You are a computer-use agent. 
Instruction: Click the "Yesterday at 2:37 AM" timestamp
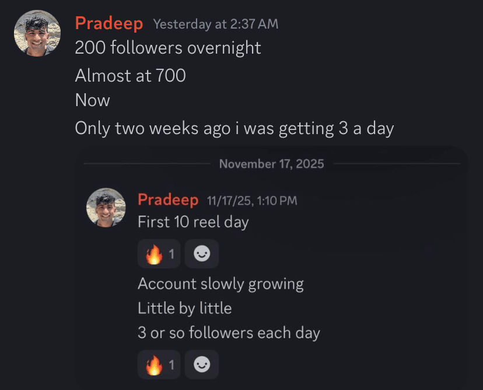(x=215, y=24)
